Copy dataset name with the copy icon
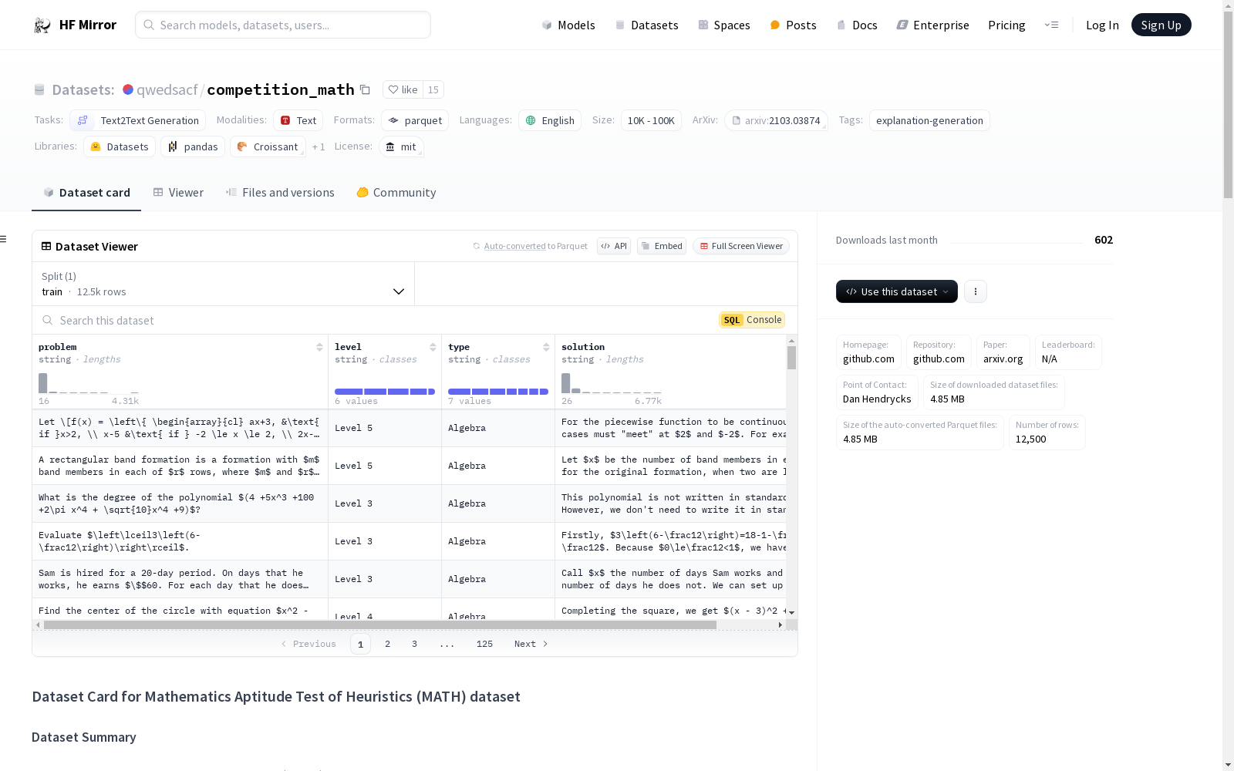The width and height of the screenshot is (1234, 771). click(x=366, y=90)
